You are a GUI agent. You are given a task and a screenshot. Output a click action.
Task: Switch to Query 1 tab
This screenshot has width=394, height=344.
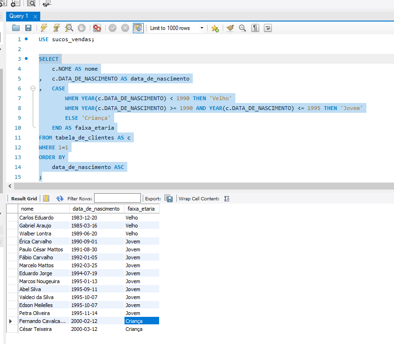pos(19,16)
